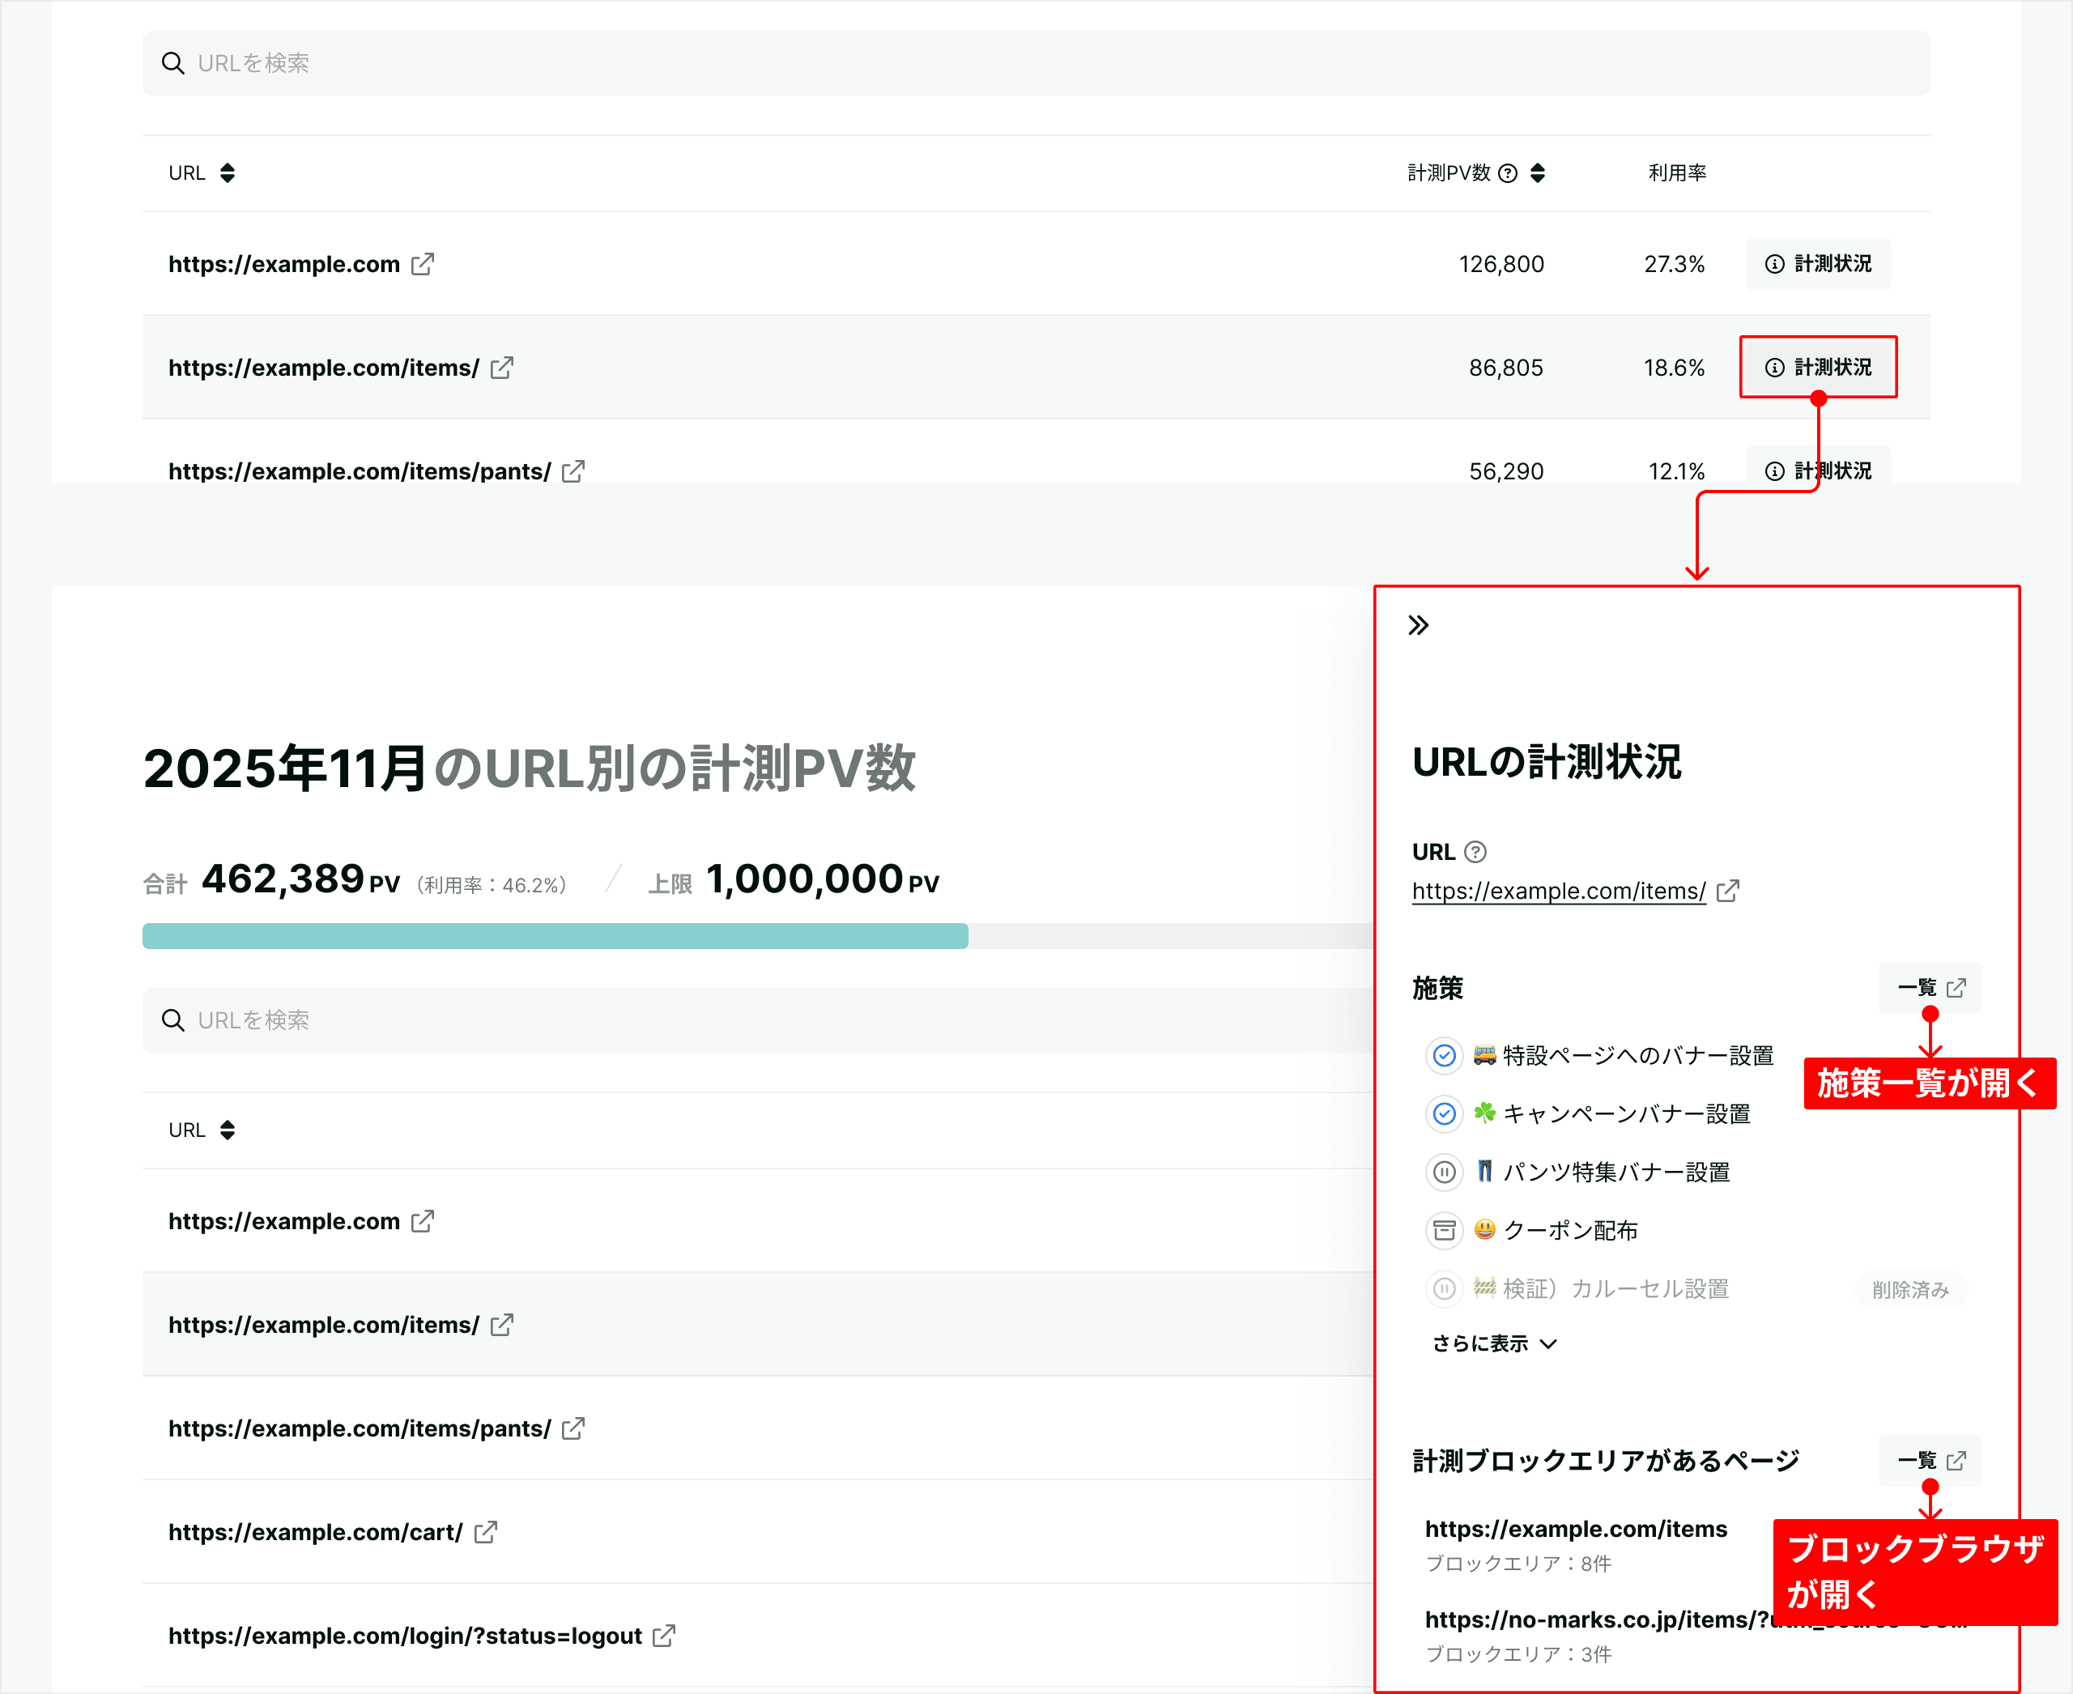Open external link icon for https://example.com in top table
This screenshot has width=2073, height=1694.
pyautogui.click(x=423, y=263)
